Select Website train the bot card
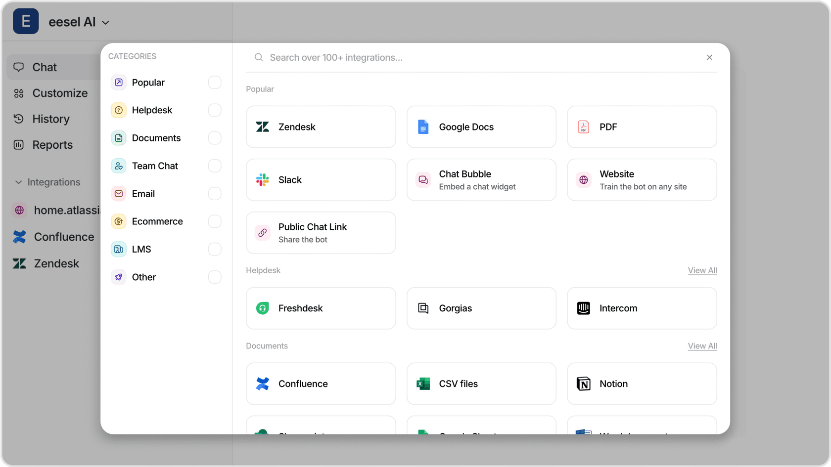The width and height of the screenshot is (831, 467). 642,180
